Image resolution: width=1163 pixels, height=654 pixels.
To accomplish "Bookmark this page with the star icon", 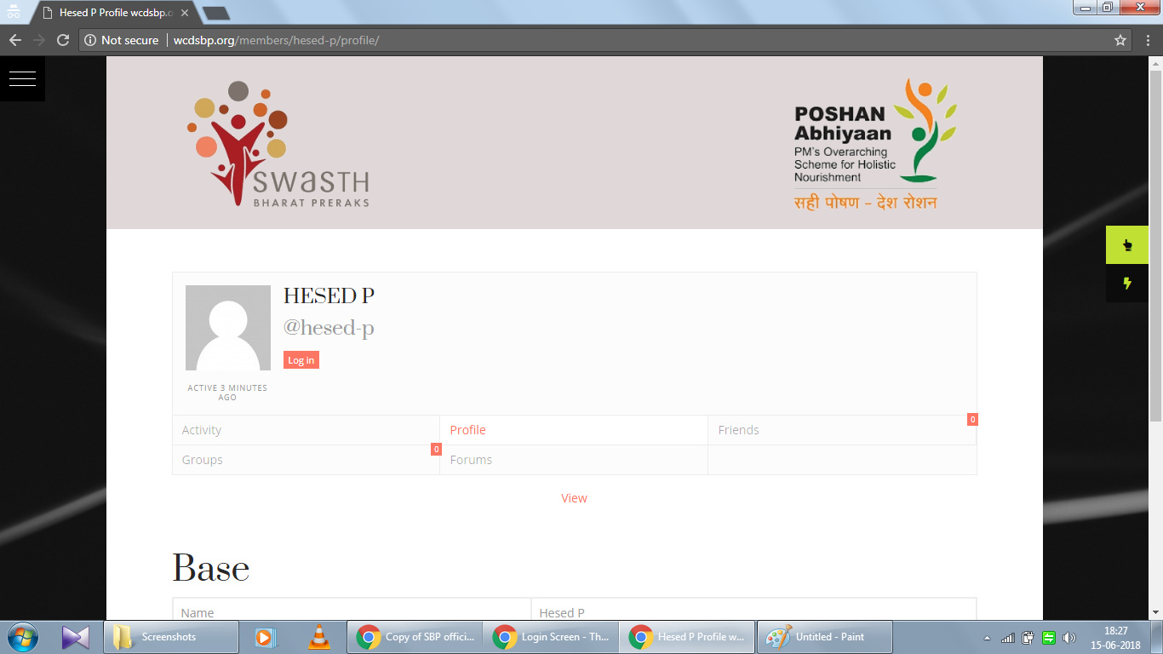I will point(1120,40).
